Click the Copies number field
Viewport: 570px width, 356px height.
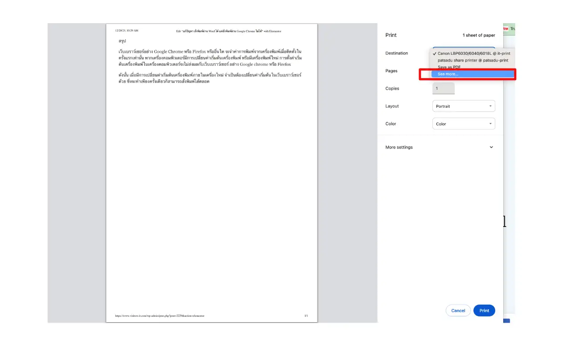point(443,89)
